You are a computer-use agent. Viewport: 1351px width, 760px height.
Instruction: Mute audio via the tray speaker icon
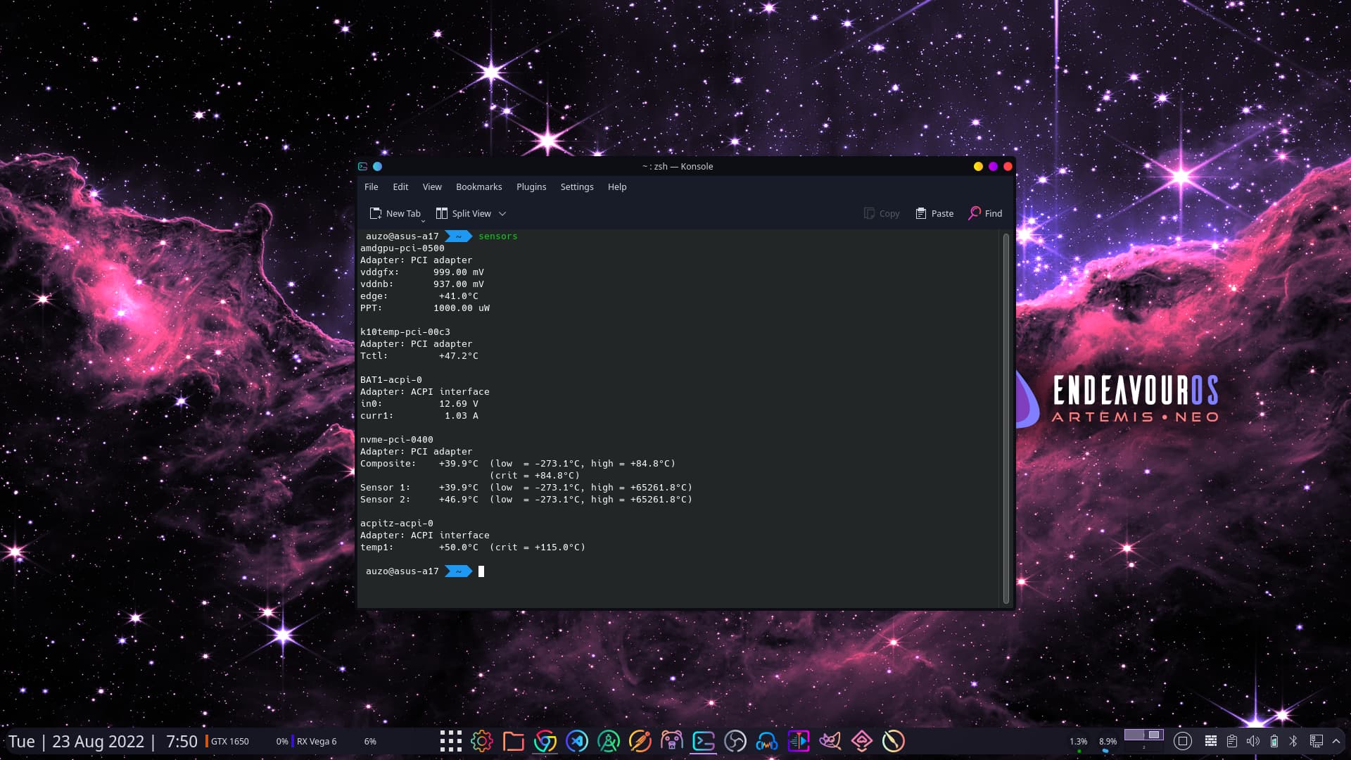pos(1254,740)
